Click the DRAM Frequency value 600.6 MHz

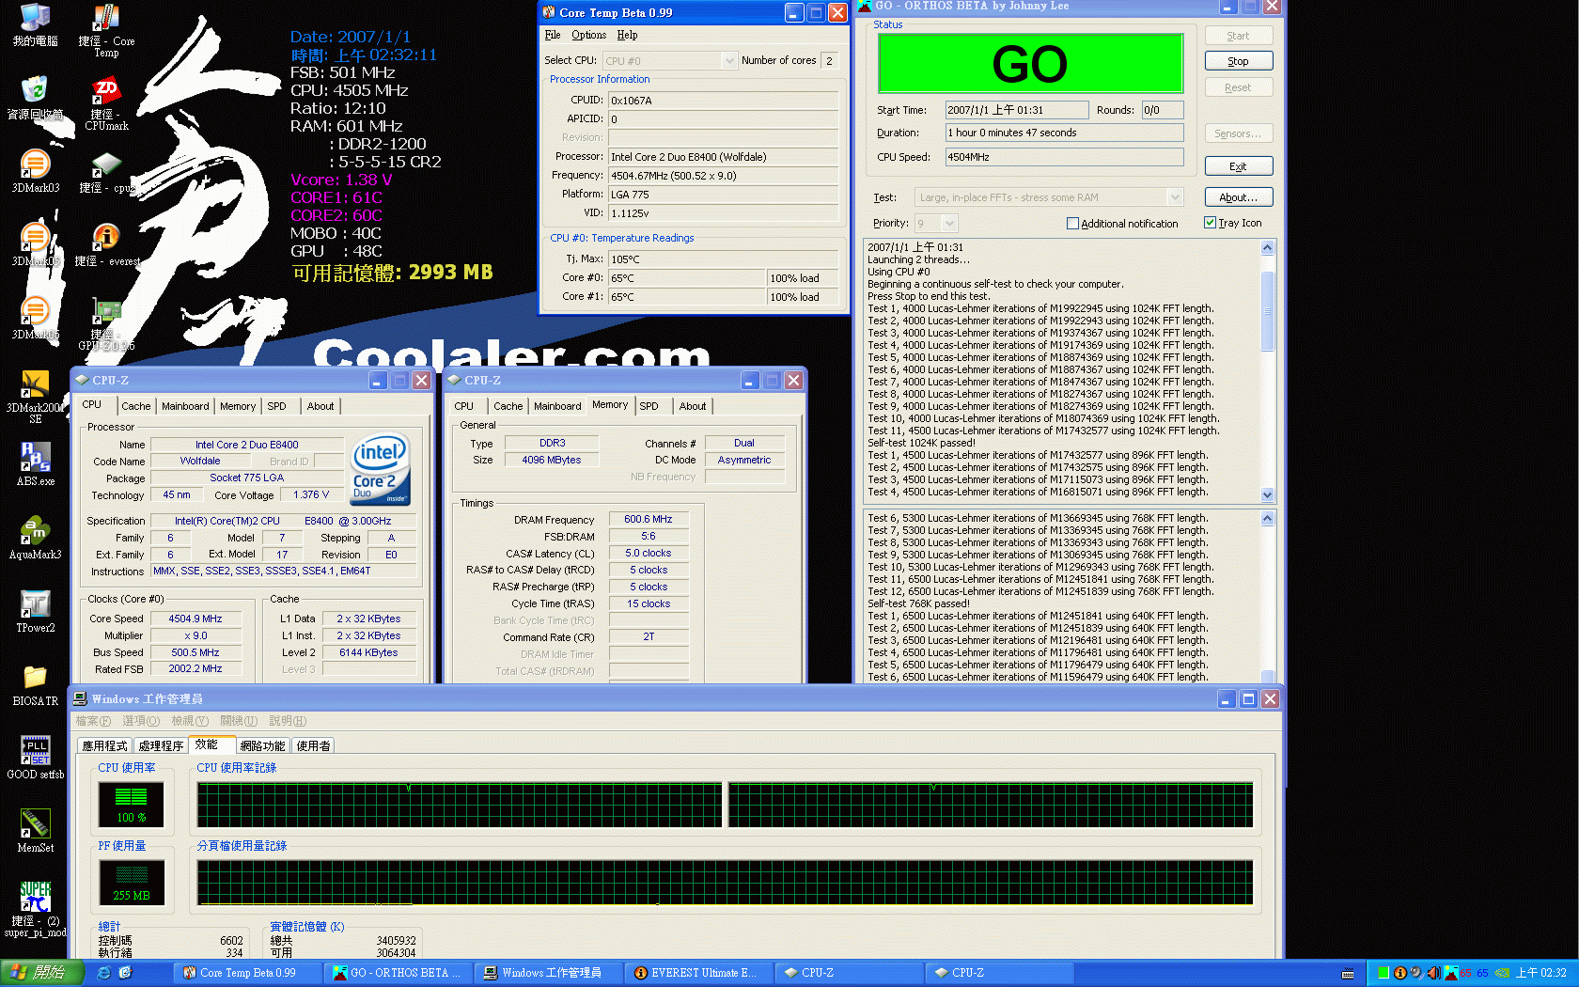649,519
